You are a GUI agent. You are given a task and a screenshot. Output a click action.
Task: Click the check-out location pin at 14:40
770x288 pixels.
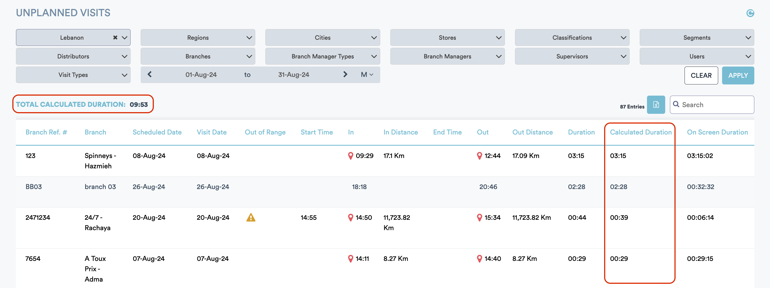(x=479, y=259)
